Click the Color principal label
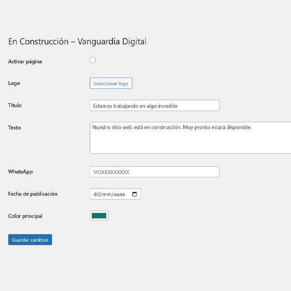Screen dimensions: 291x291 coord(25,216)
